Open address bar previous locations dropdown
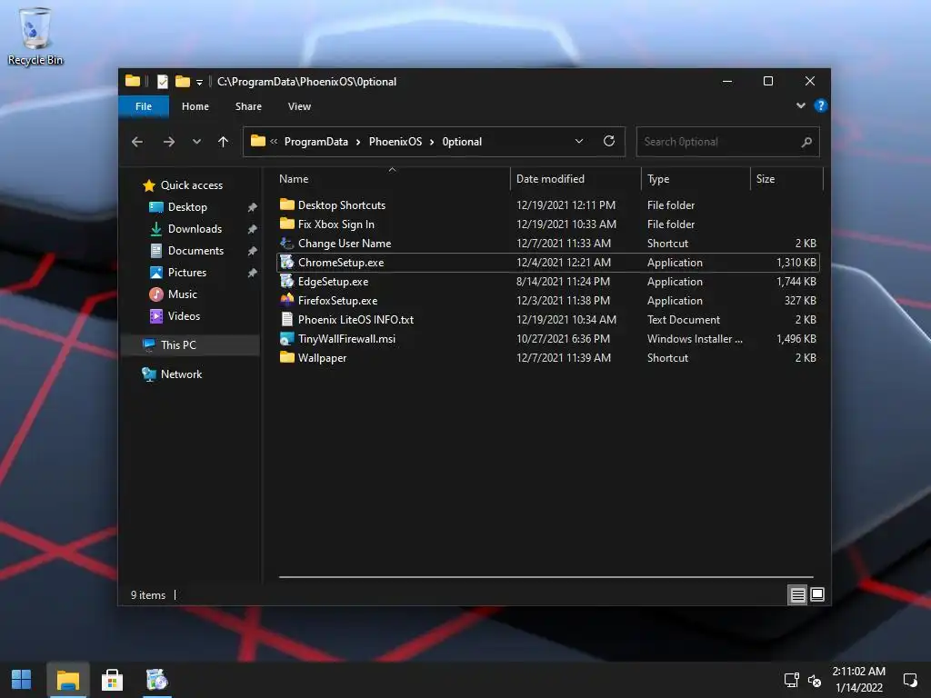The width and height of the screenshot is (931, 698). [579, 141]
